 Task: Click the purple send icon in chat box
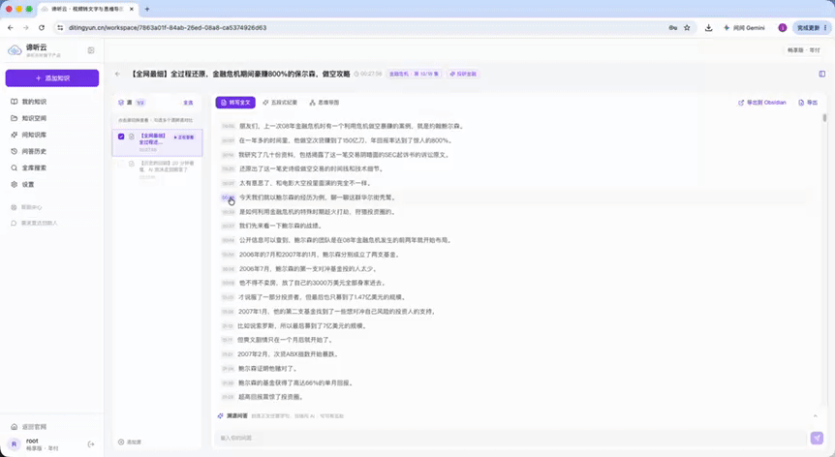[817, 438]
